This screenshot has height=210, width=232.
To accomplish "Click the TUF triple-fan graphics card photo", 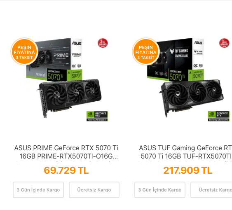I will click(x=192, y=98).
